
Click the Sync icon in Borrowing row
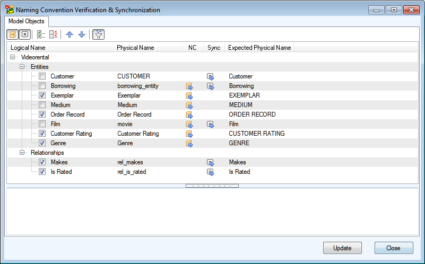click(x=210, y=86)
